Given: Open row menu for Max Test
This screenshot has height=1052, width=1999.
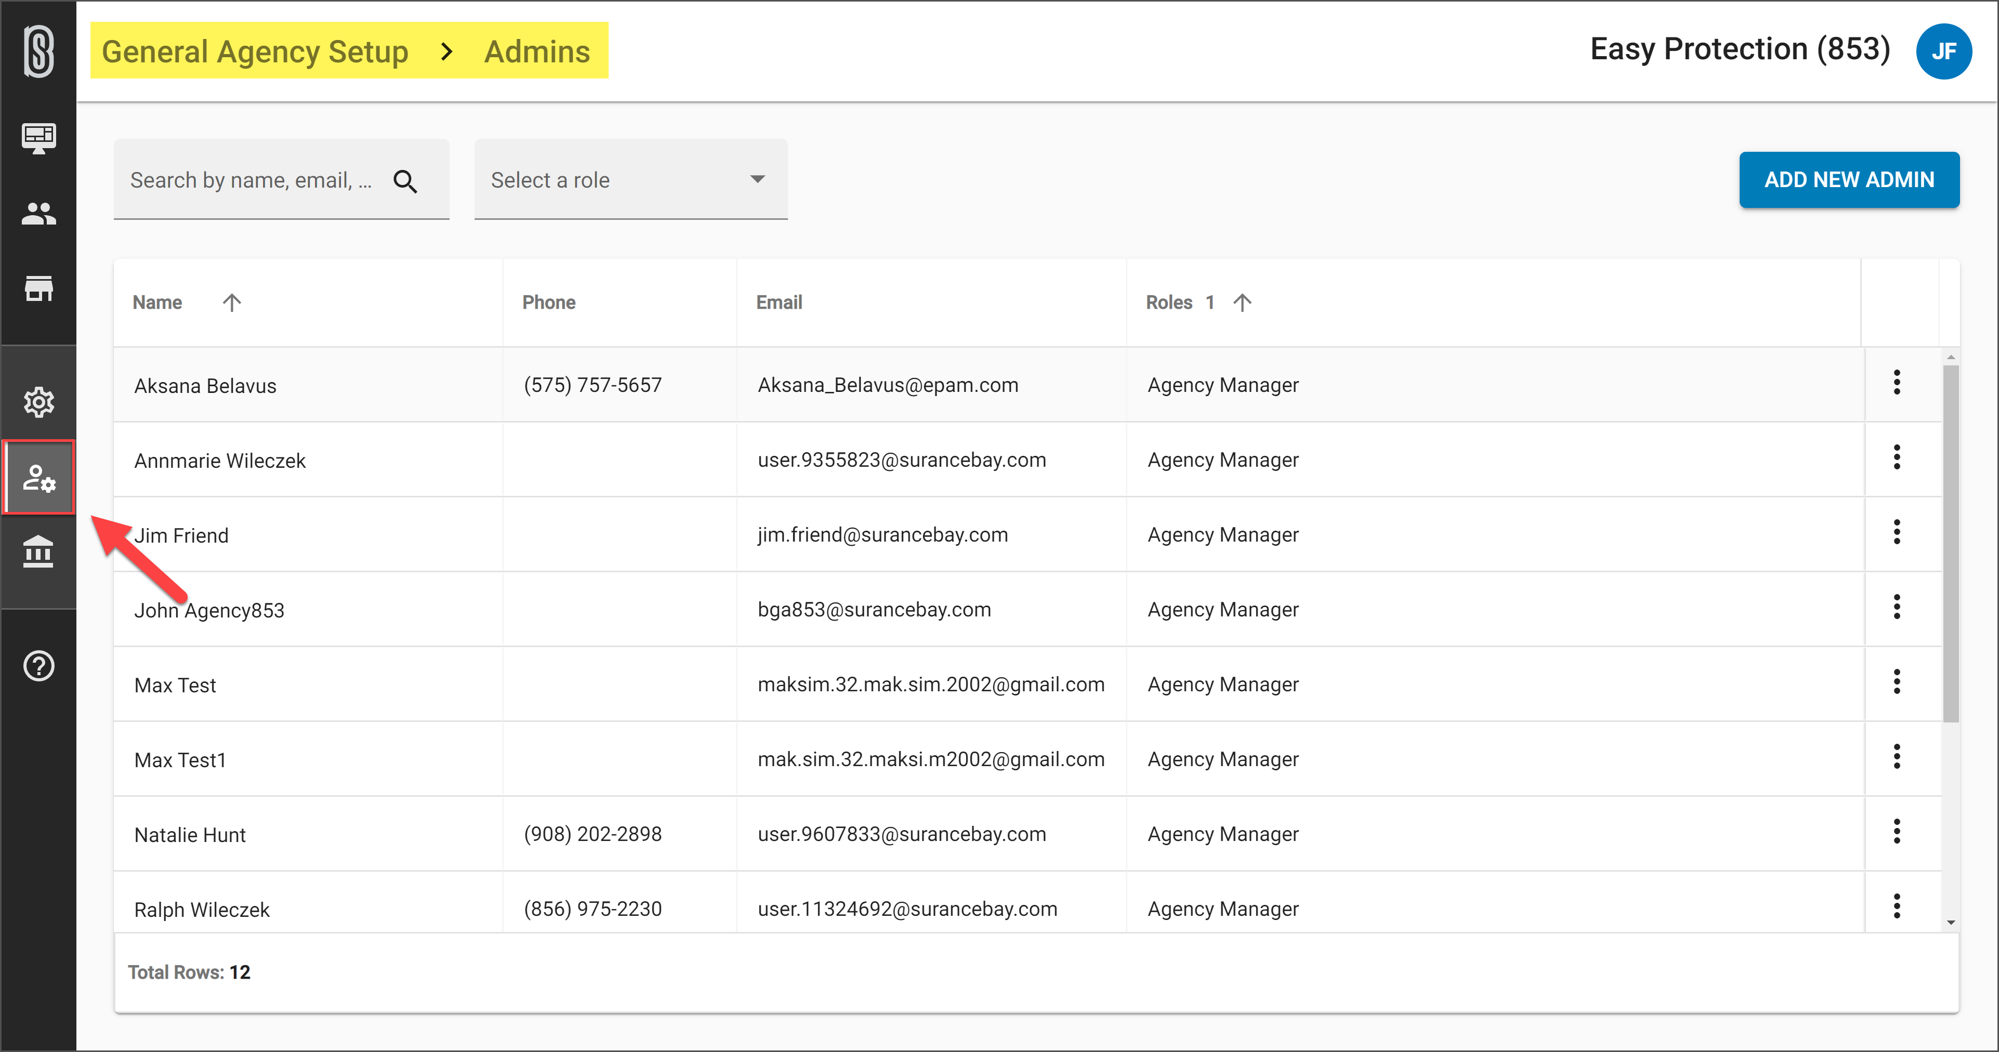Looking at the screenshot, I should (x=1897, y=682).
